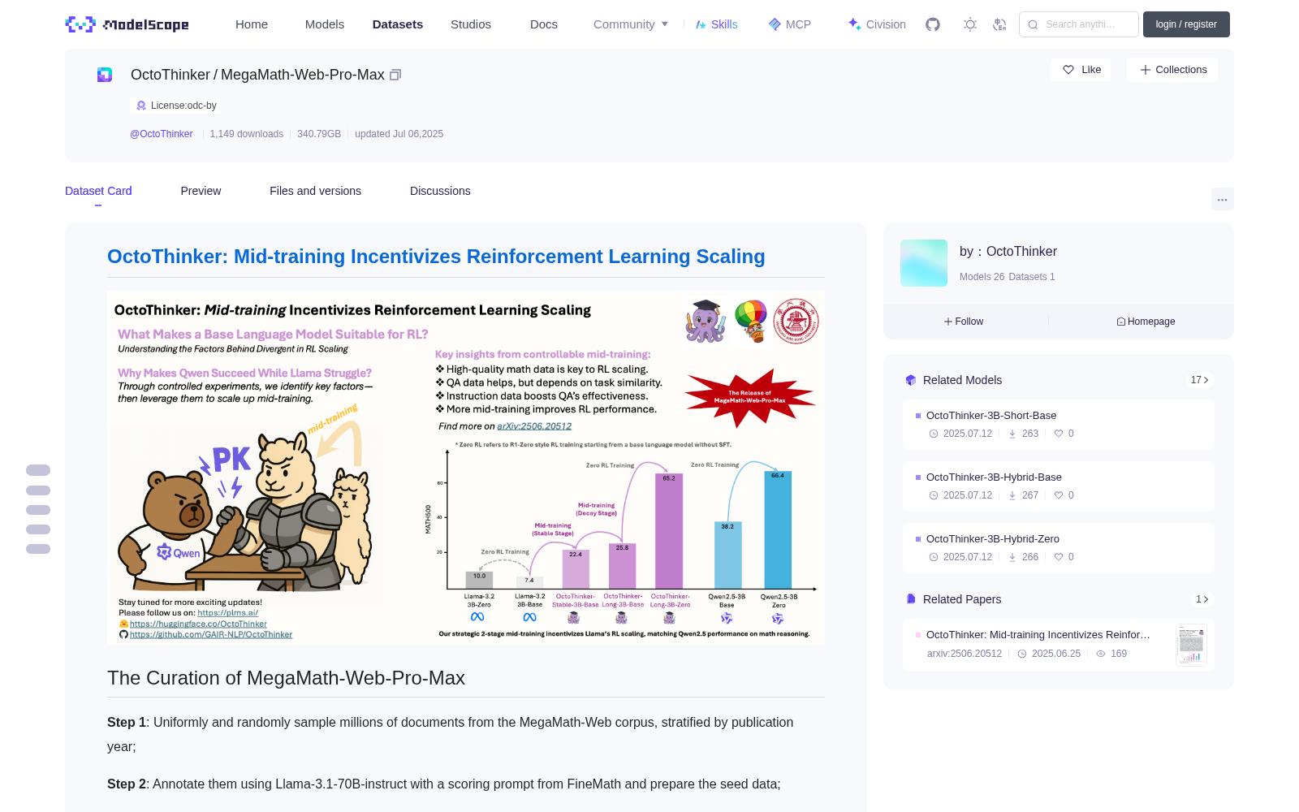Click the OctoThinker heading title link
Viewport: 1299px width, 812px height.
click(x=436, y=257)
